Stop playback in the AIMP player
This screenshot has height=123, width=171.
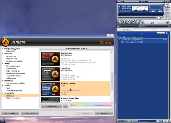[133, 22]
